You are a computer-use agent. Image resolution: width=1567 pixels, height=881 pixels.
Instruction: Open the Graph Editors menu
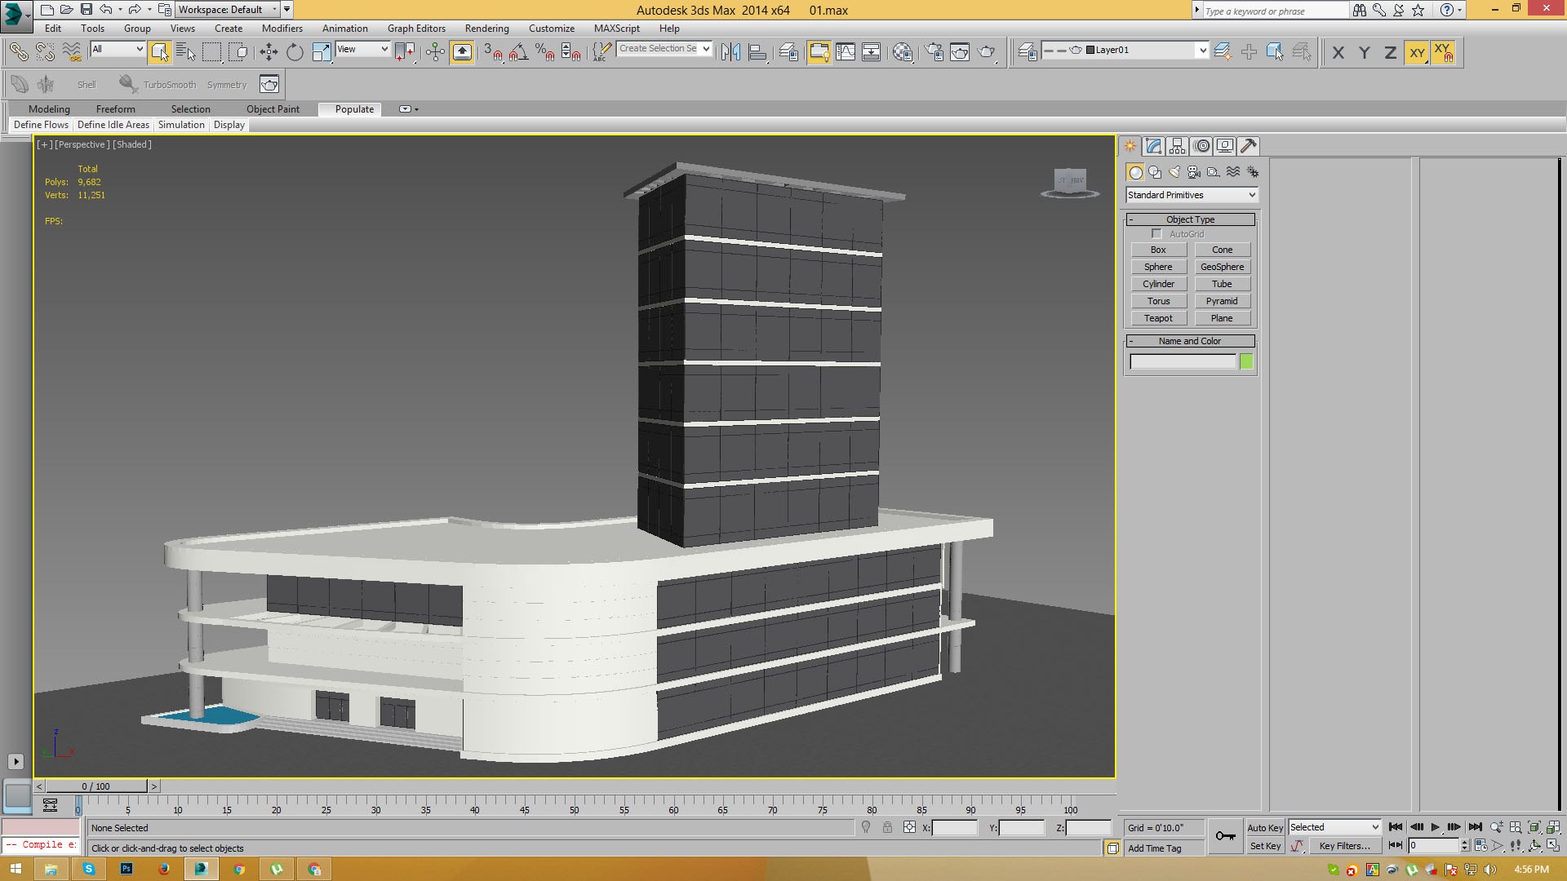416,29
